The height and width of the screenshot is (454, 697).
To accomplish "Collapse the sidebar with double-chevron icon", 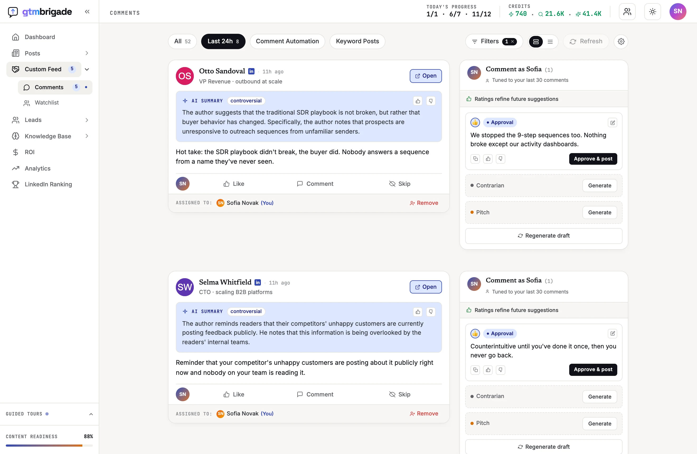I will point(87,12).
